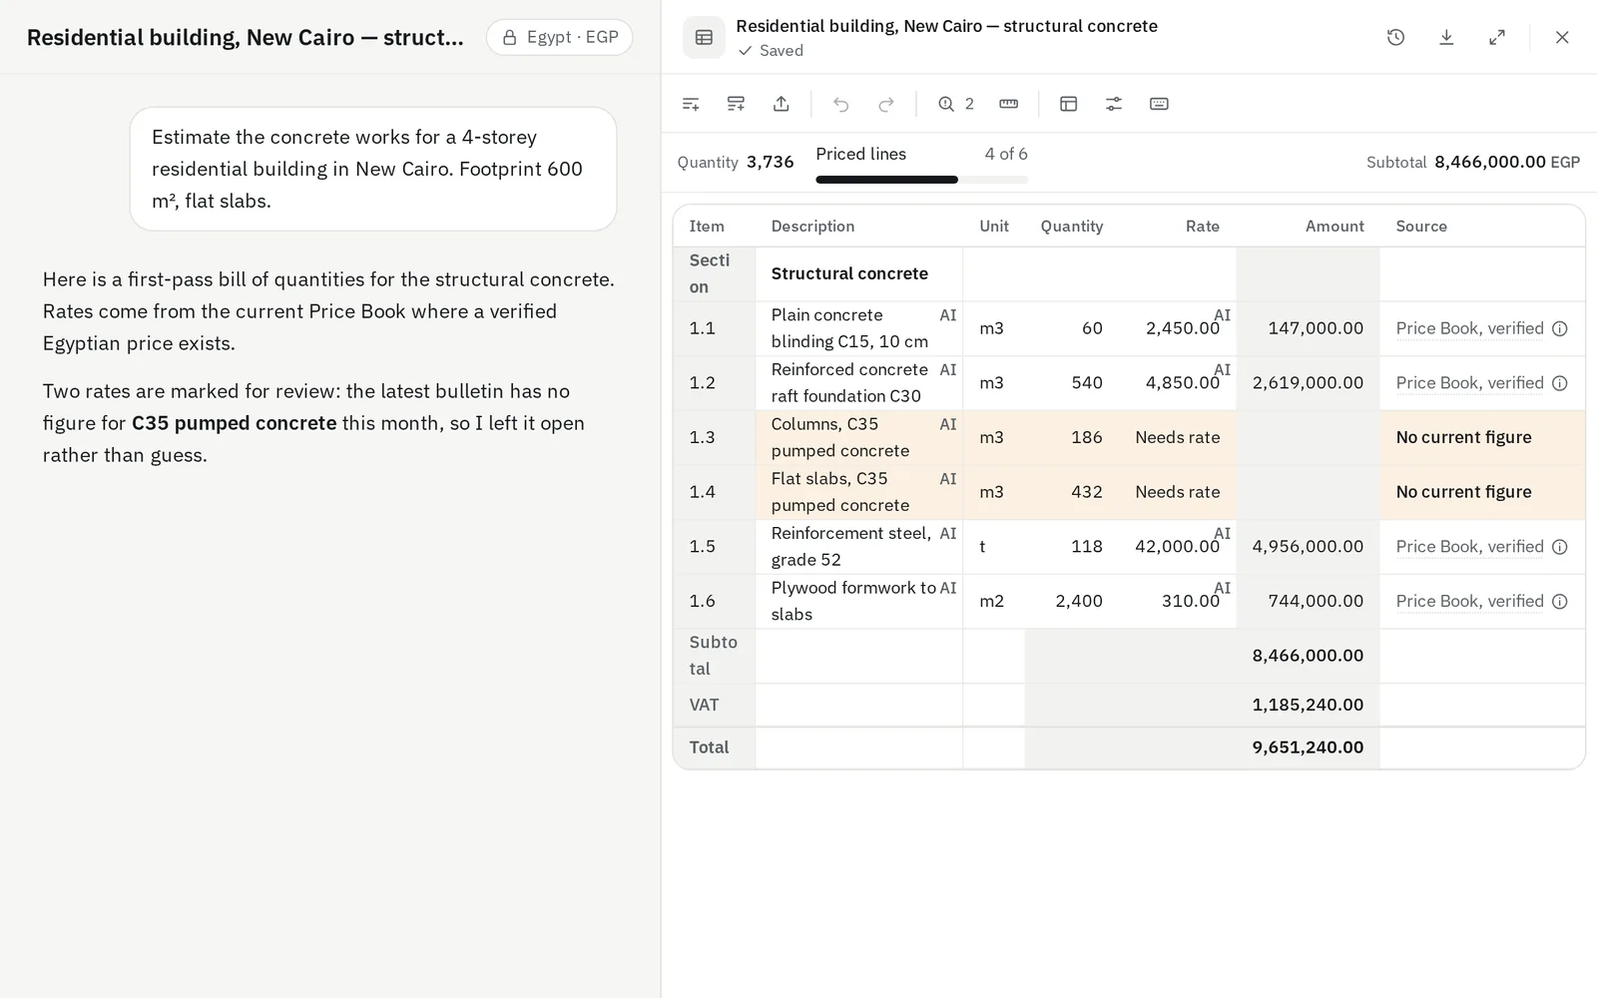The image size is (1597, 998).
Task: Open 'Price Book, verified' link for row 1.1
Action: tap(1469, 328)
